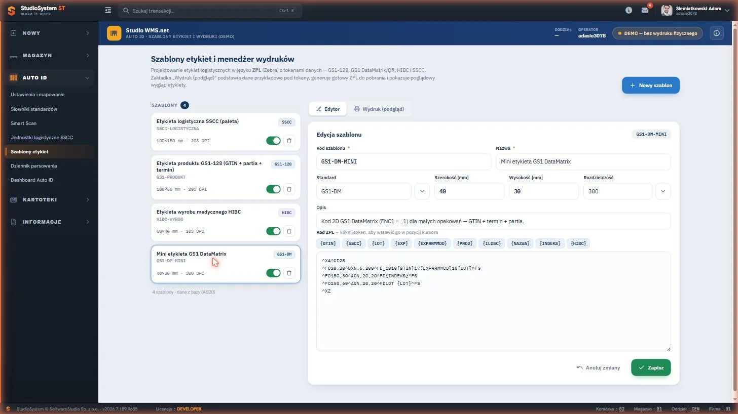
Task: Expand the INFORMACJE menu chevron
Action: click(x=87, y=222)
